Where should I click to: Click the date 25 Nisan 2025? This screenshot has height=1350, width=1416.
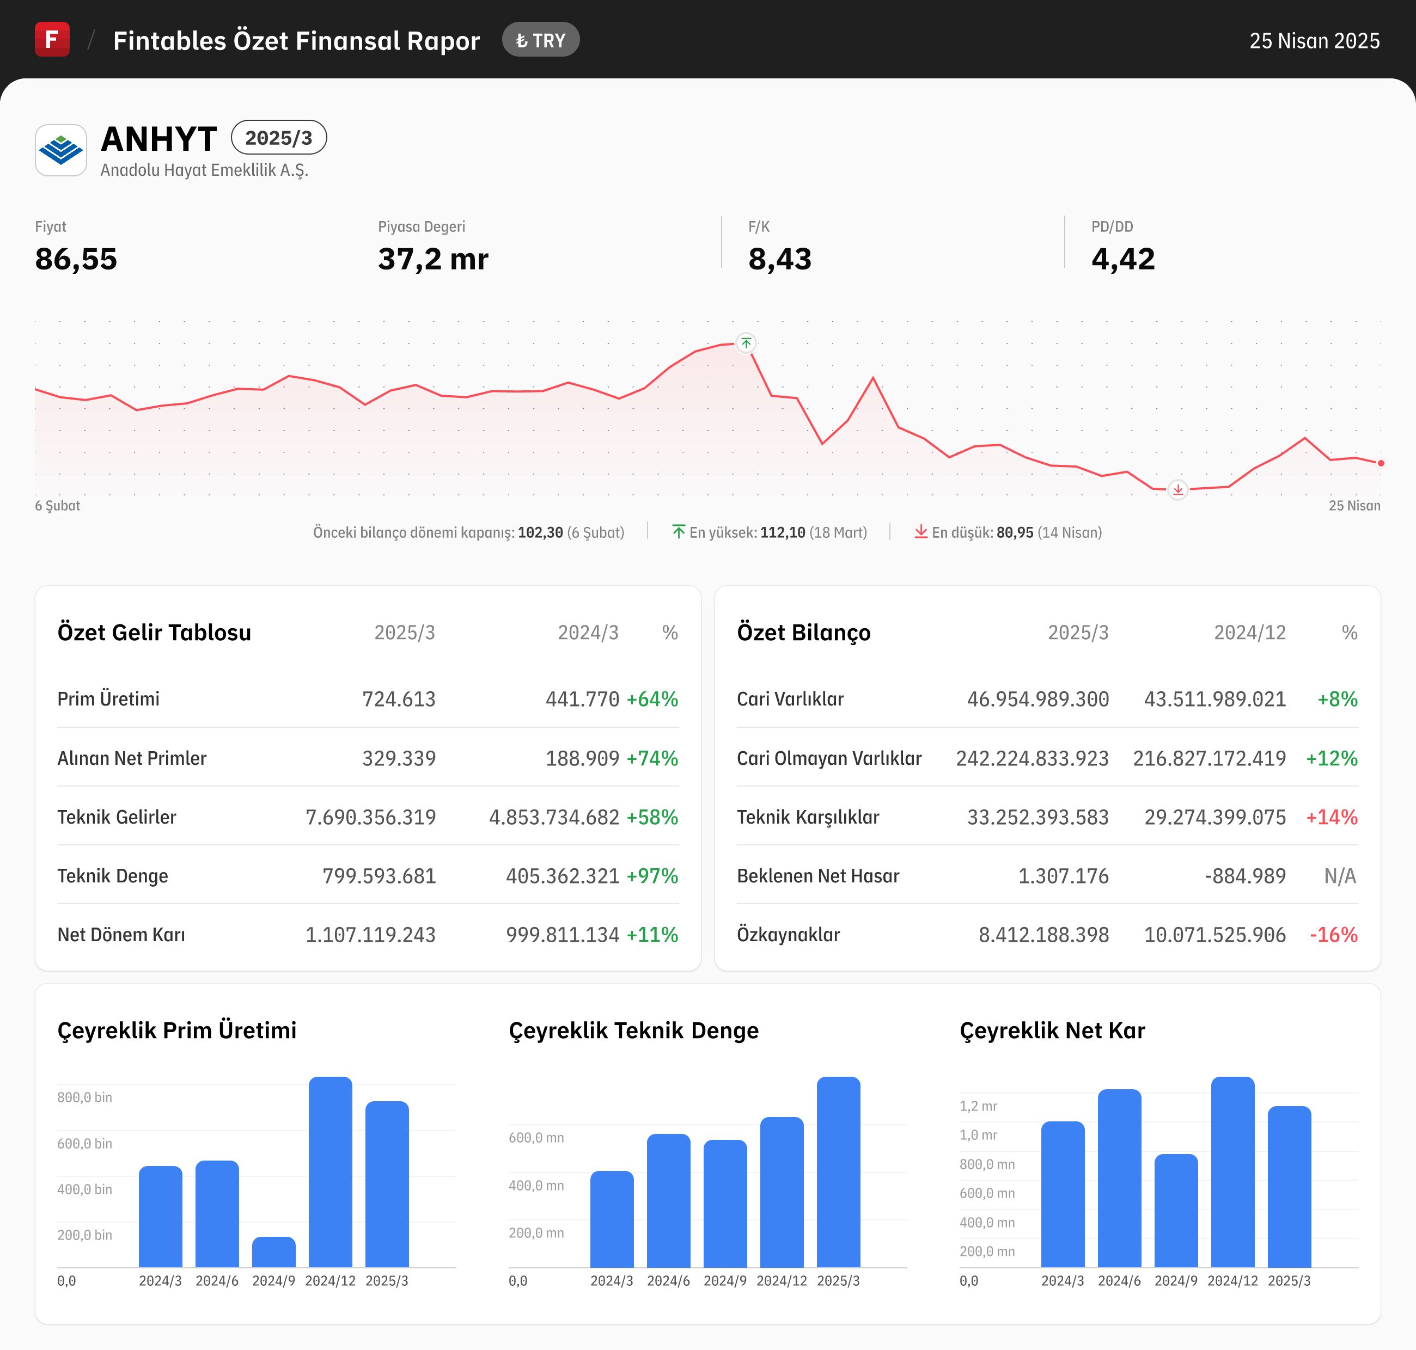(1315, 40)
